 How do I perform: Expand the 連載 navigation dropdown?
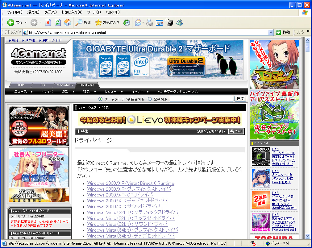pos(73,92)
